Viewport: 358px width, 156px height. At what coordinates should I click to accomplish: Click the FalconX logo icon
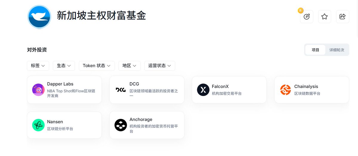coord(203,90)
